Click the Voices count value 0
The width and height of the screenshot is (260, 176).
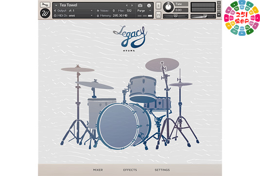coord(114,11)
